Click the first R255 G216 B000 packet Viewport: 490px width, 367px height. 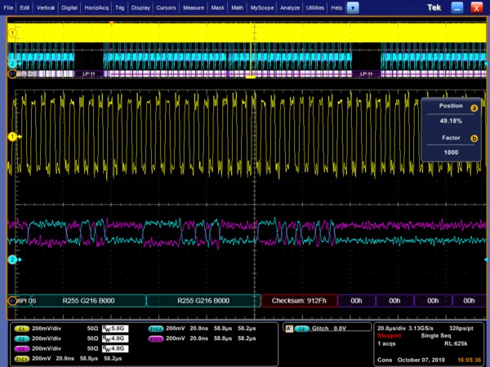point(88,301)
